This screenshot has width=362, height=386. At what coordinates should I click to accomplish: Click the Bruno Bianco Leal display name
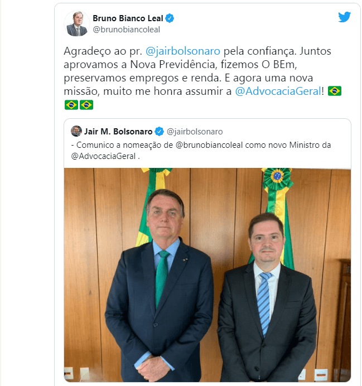128,18
